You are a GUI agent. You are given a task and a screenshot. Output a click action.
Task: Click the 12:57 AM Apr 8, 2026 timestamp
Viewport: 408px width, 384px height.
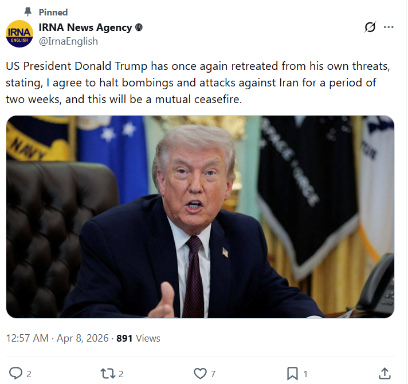[57, 338]
